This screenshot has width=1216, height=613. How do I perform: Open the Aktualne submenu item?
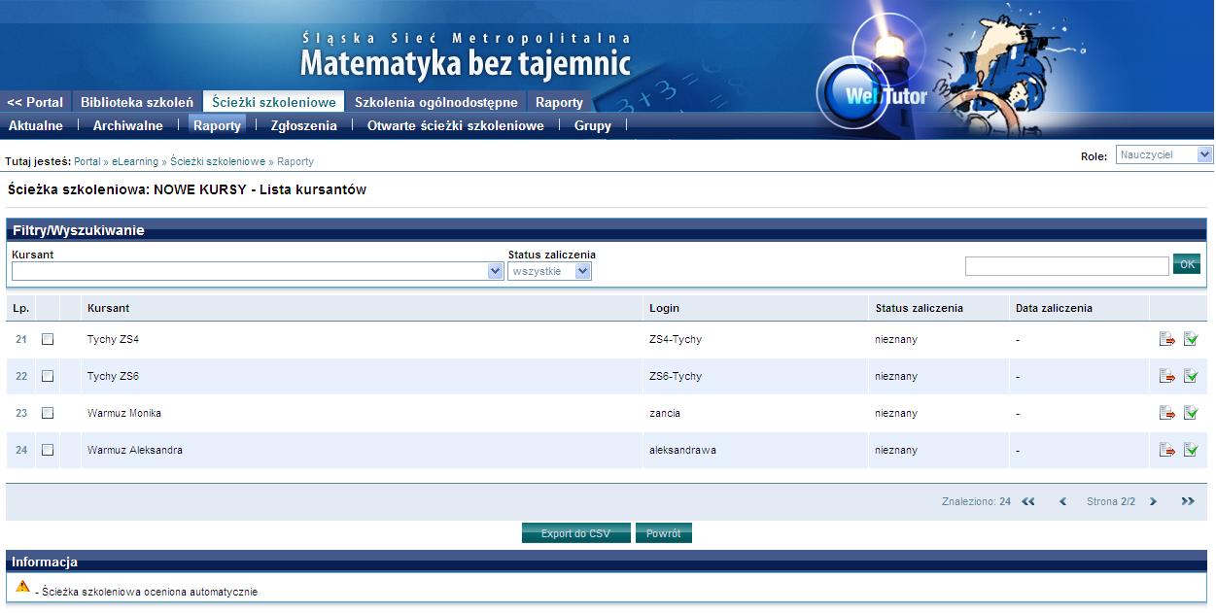(x=36, y=125)
